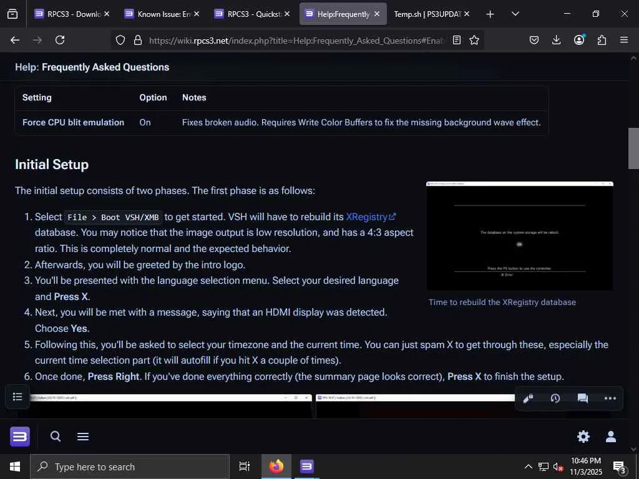Open the Firefox application hamburger menu
The width and height of the screenshot is (639, 479).
624,40
